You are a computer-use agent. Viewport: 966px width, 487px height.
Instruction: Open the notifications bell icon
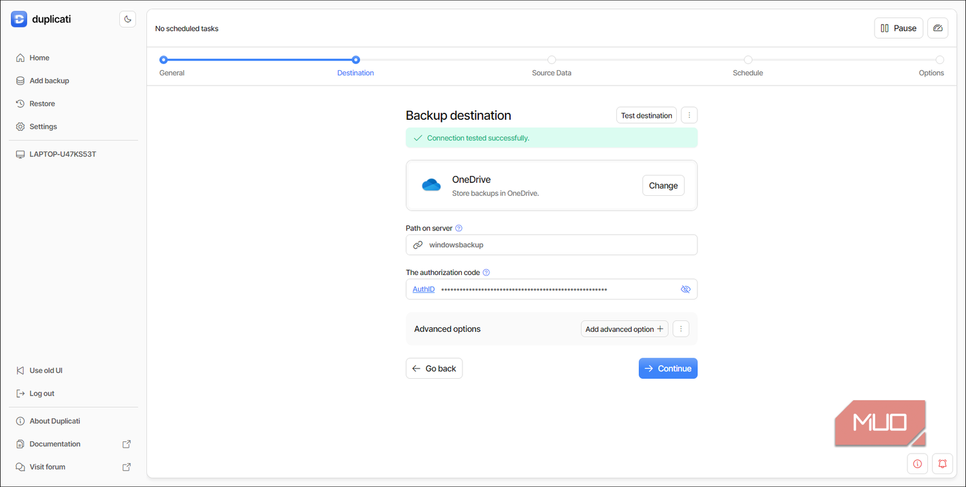[x=943, y=464]
